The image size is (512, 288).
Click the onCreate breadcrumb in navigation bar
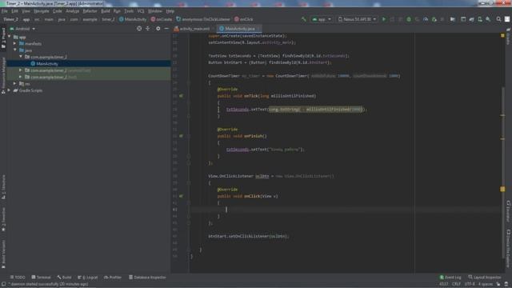tap(162, 19)
